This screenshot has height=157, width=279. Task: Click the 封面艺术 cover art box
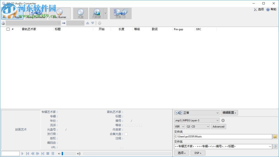[x=21, y=130]
